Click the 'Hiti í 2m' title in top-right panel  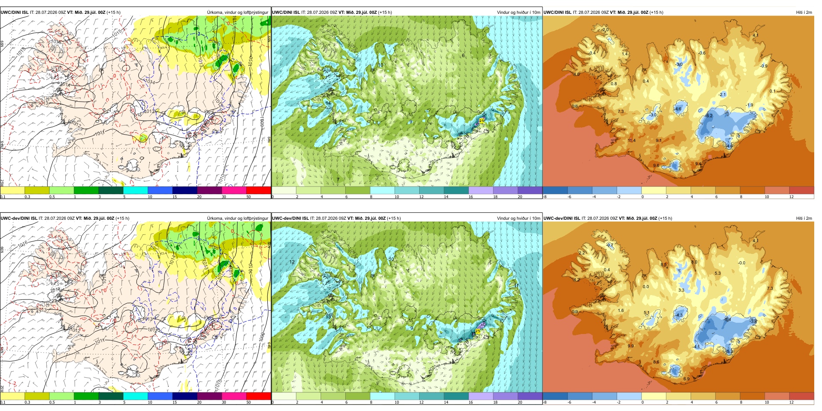pos(804,12)
